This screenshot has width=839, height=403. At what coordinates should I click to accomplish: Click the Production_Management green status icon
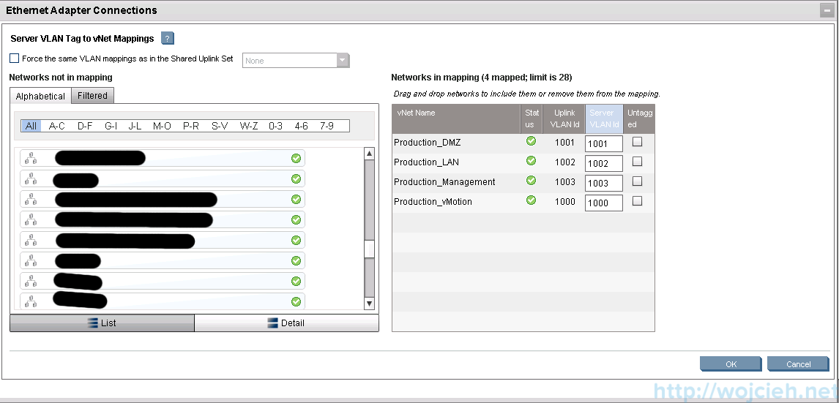tap(532, 181)
